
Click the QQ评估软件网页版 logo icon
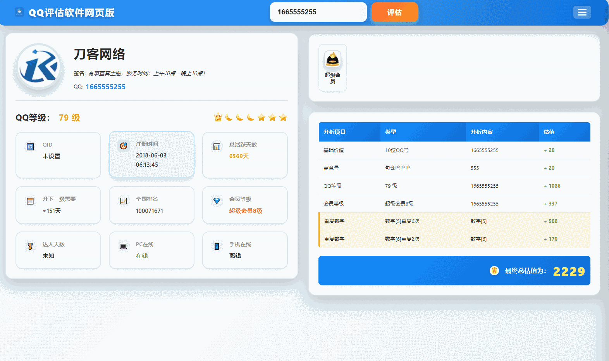click(19, 12)
